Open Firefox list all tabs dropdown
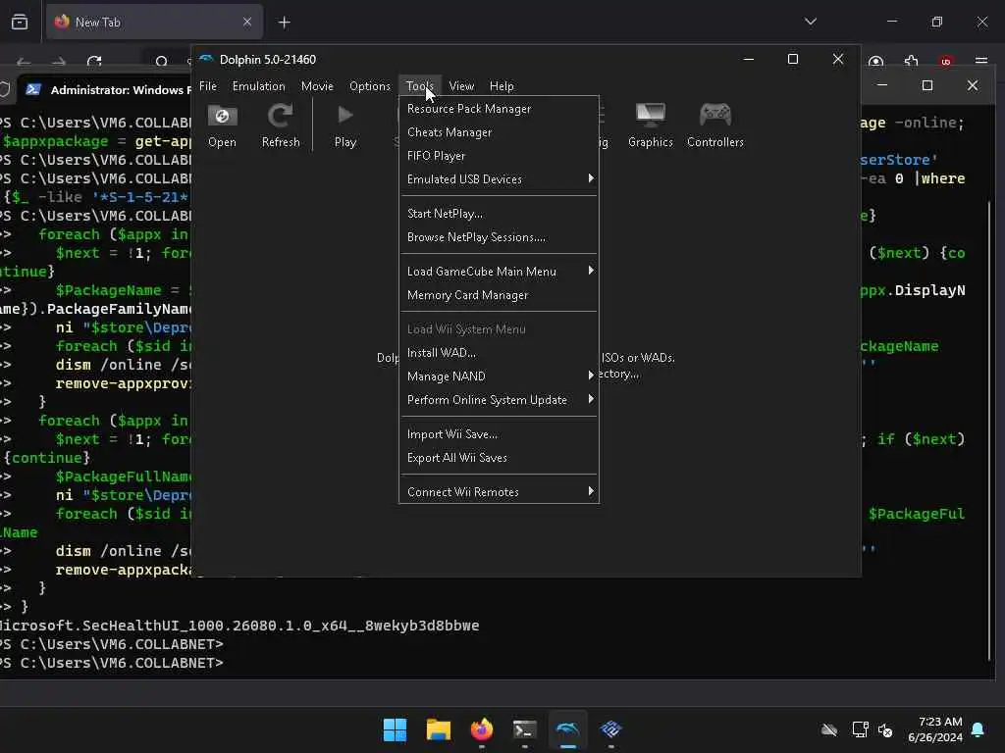The width and height of the screenshot is (1005, 753). 810,22
